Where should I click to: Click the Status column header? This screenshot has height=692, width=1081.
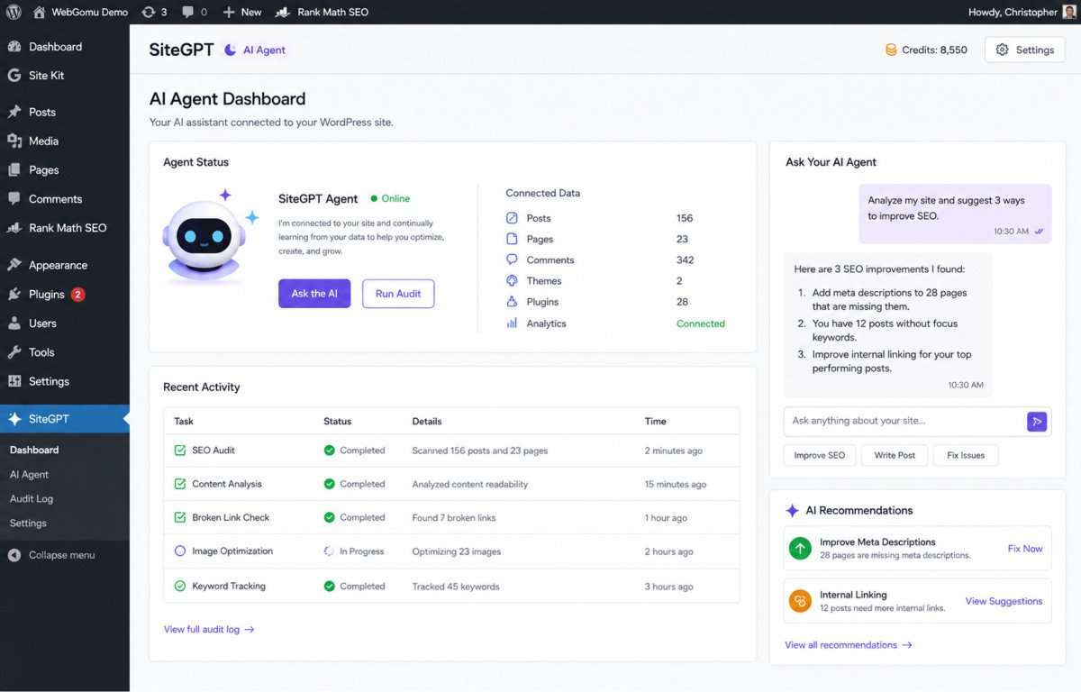[338, 421]
